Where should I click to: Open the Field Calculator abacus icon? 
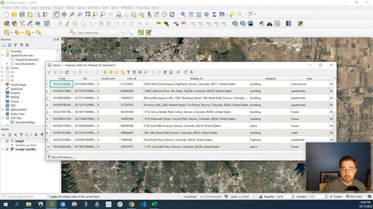click(x=199, y=15)
